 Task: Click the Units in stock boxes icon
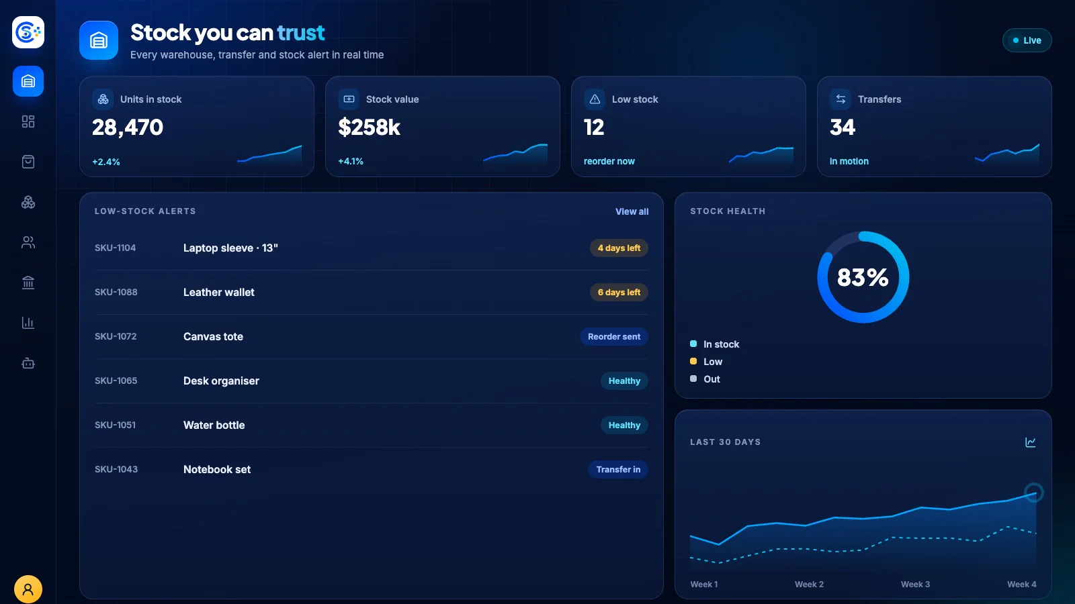103,99
